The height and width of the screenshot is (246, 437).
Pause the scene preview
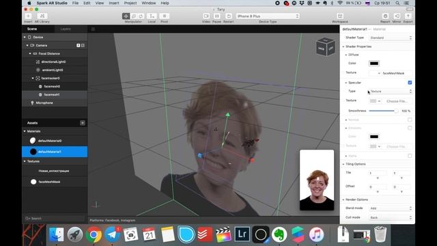tap(217, 16)
